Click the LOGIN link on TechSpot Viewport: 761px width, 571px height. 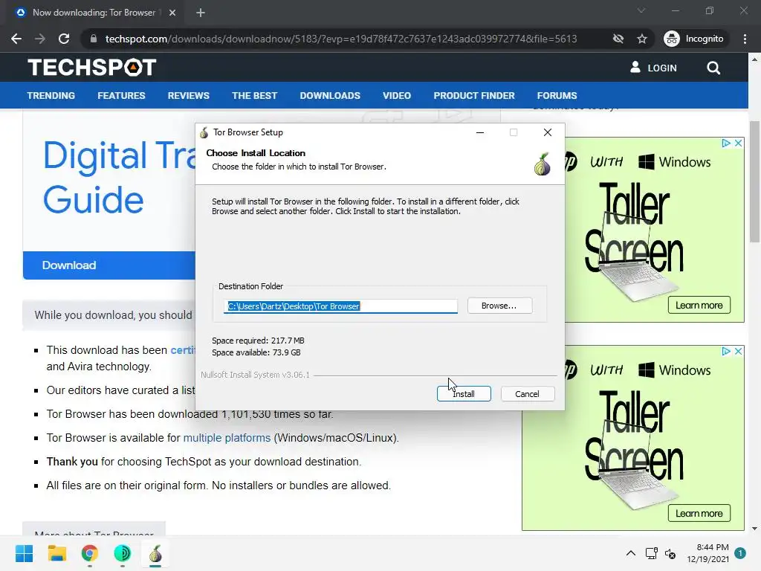(x=653, y=68)
